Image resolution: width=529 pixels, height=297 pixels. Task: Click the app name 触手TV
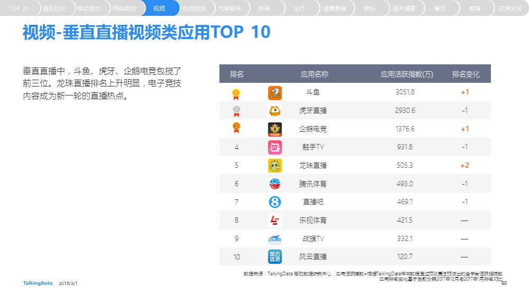(x=313, y=147)
